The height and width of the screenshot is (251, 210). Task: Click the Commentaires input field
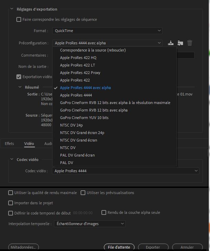pos(186,55)
